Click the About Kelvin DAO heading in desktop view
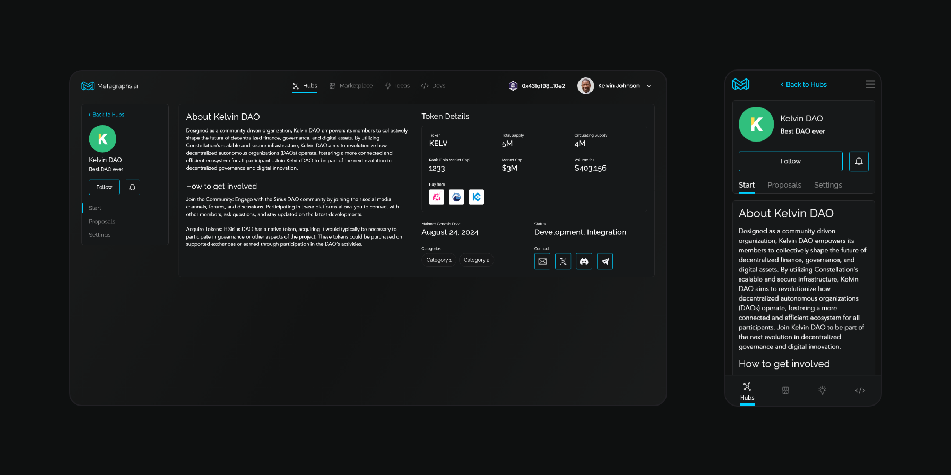The height and width of the screenshot is (475, 951). (x=223, y=117)
